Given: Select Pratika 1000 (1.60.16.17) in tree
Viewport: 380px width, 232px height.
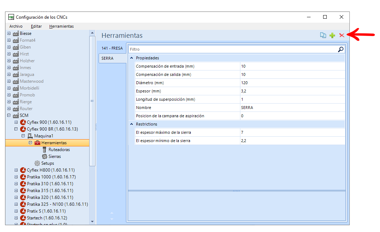Looking at the screenshot, I should pyautogui.click(x=51, y=177).
